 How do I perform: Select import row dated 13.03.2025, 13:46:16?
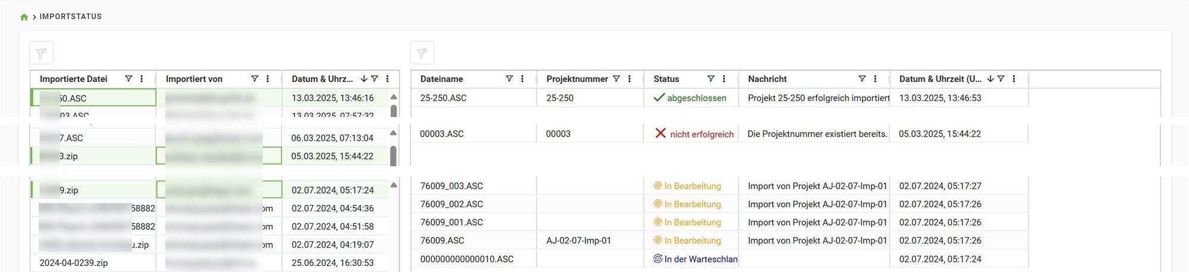pyautogui.click(x=210, y=97)
